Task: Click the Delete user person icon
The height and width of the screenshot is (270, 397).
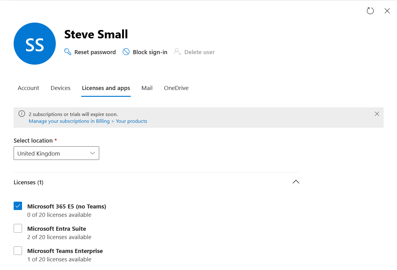Action: click(x=177, y=52)
